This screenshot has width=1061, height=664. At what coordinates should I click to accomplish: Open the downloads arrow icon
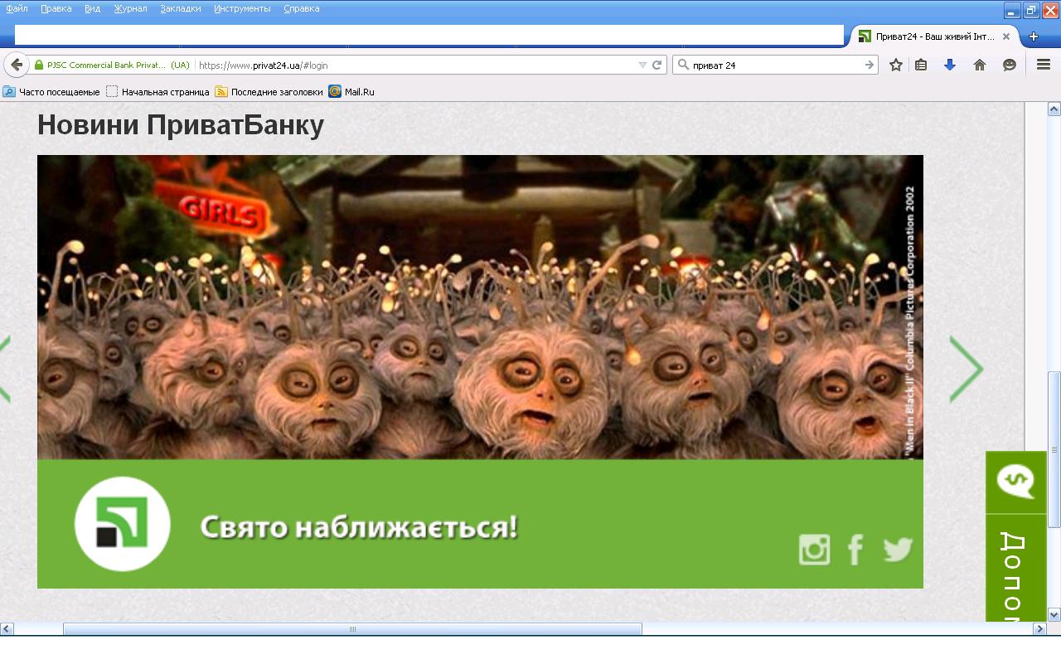[950, 65]
